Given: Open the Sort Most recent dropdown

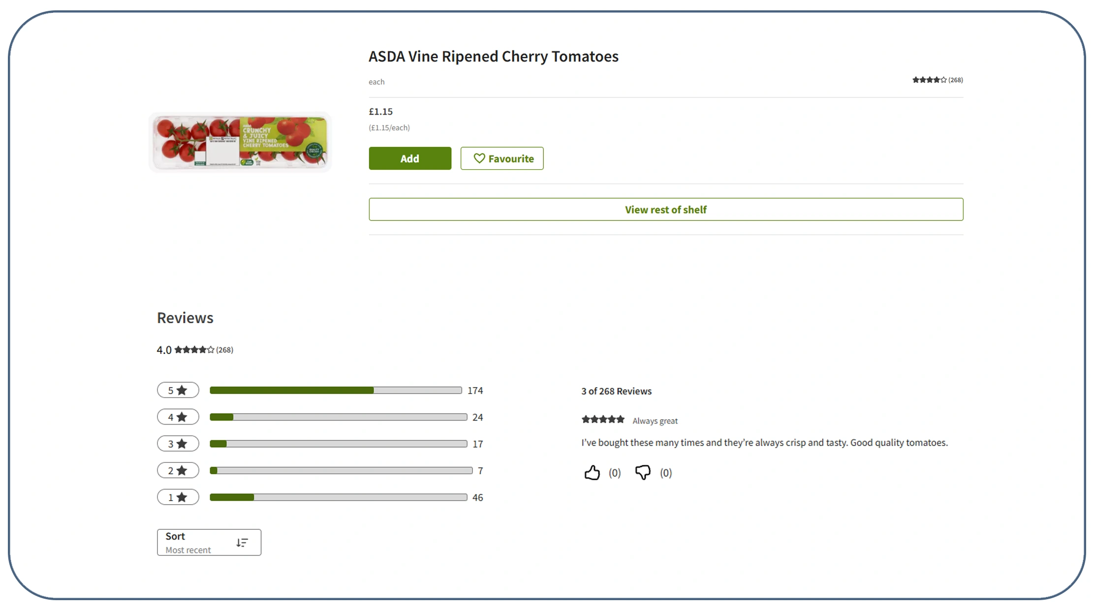Looking at the screenshot, I should click(x=209, y=543).
